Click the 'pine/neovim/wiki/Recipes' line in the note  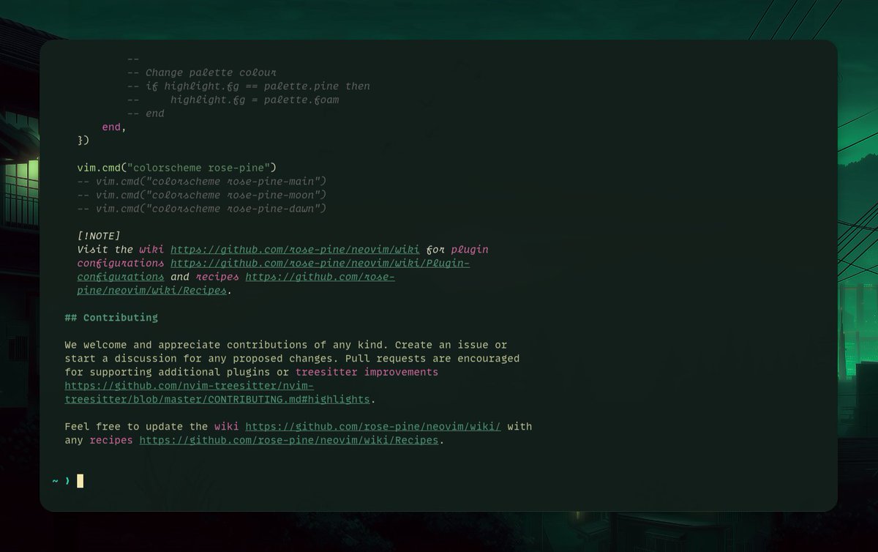coord(152,291)
